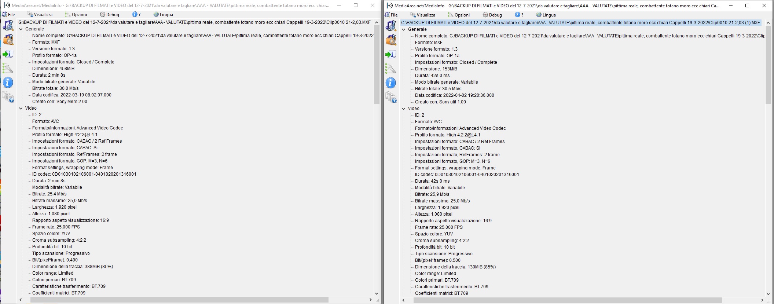Select 'Dimensione: 153MiB' row
774x304 pixels.
[x=436, y=69]
